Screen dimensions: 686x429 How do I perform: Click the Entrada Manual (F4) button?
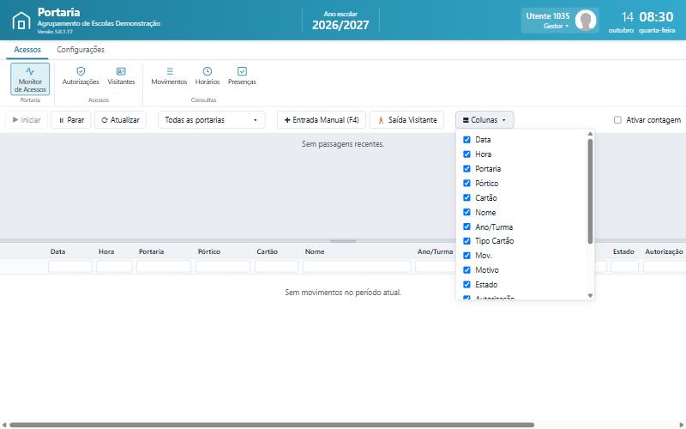(x=321, y=120)
